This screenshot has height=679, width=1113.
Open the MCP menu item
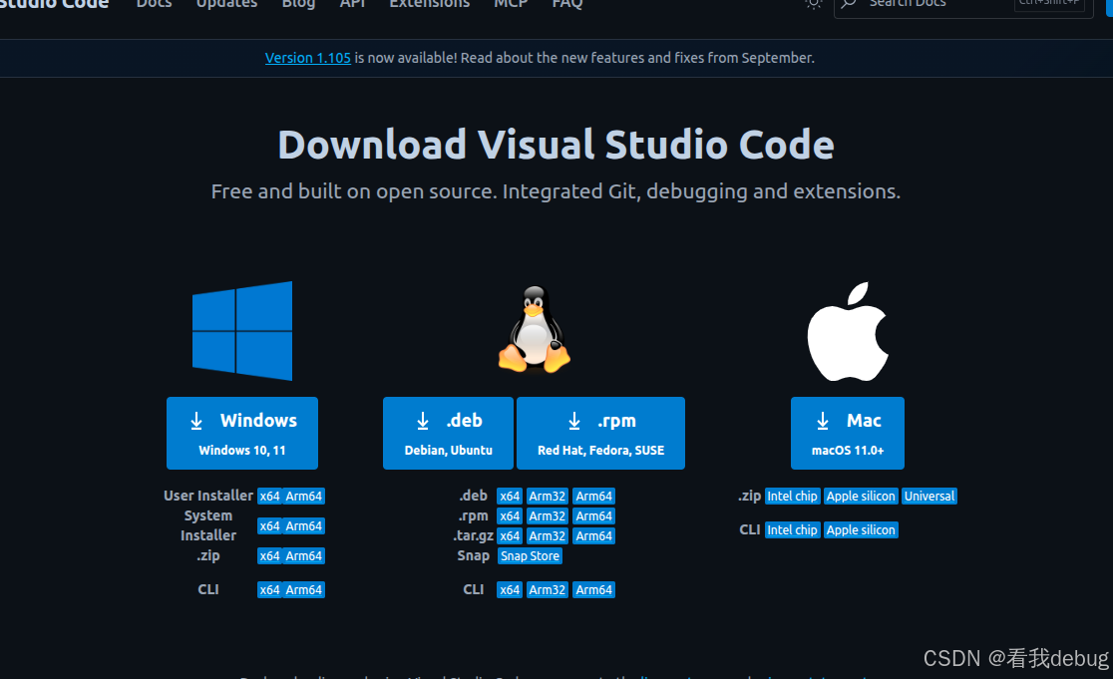tap(511, 4)
